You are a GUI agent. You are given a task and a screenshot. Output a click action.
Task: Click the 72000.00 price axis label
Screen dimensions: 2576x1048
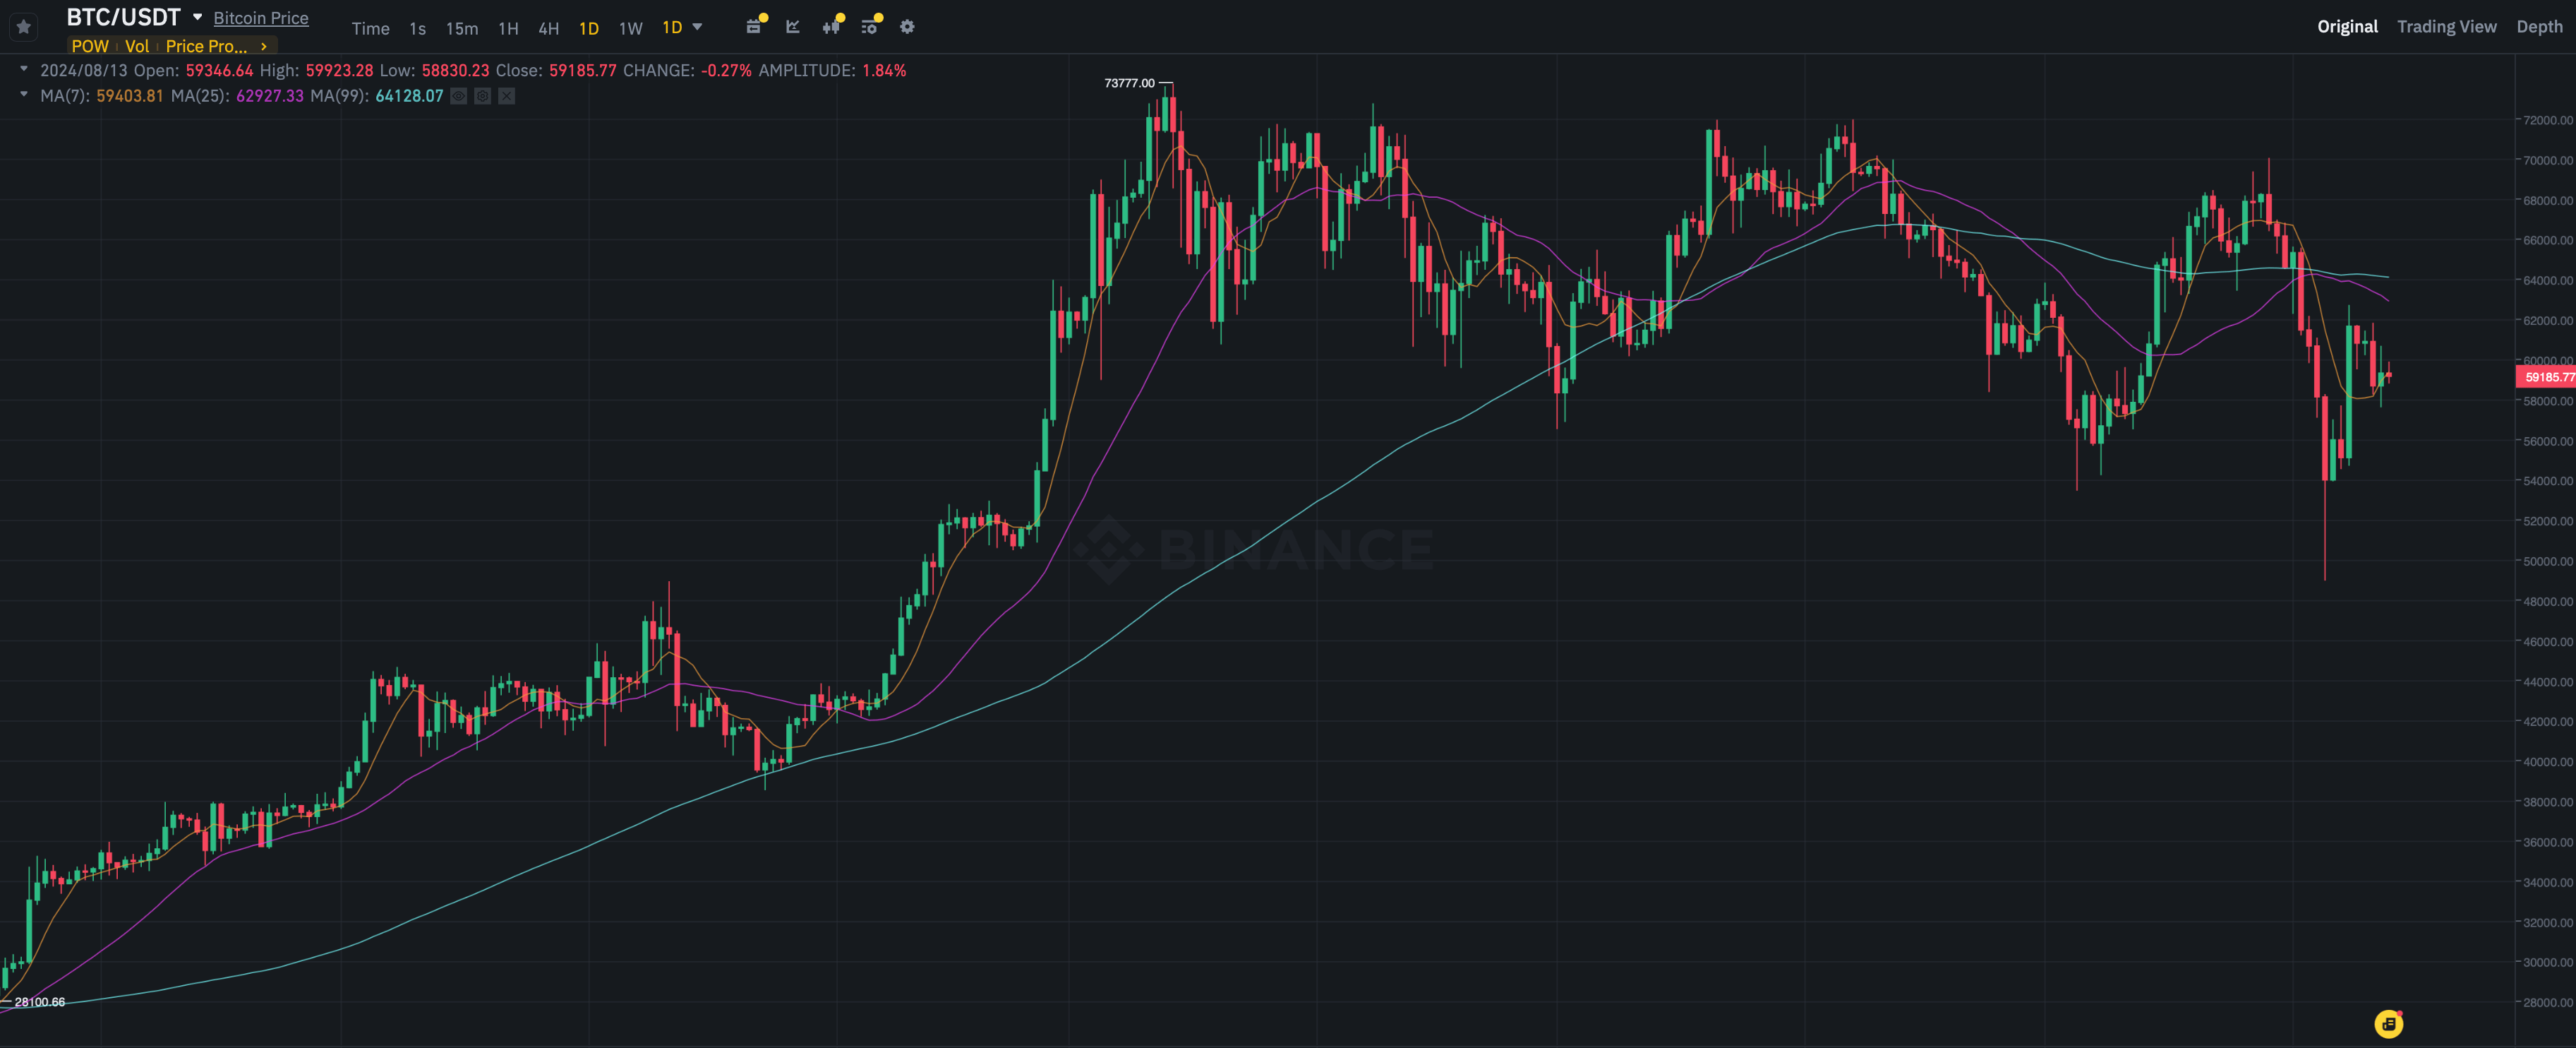2547,120
